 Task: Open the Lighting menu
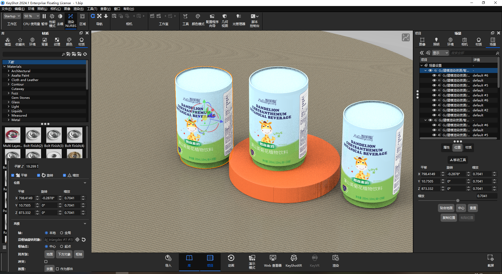[x=42, y=9]
